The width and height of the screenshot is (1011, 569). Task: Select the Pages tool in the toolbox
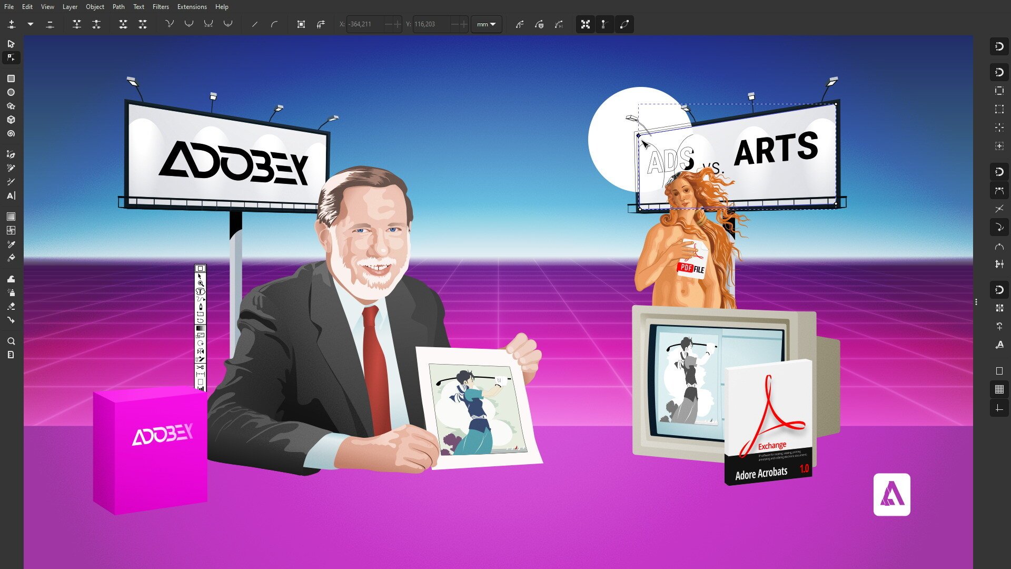11,355
